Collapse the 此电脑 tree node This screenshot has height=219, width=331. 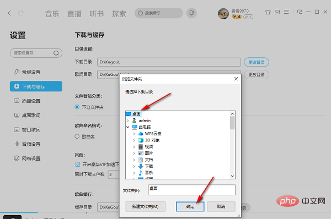pyautogui.click(x=128, y=127)
